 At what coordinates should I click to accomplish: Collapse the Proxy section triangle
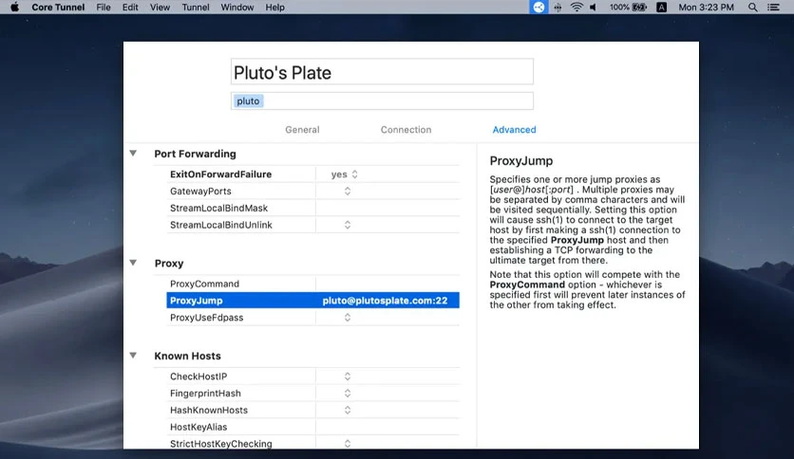point(133,263)
